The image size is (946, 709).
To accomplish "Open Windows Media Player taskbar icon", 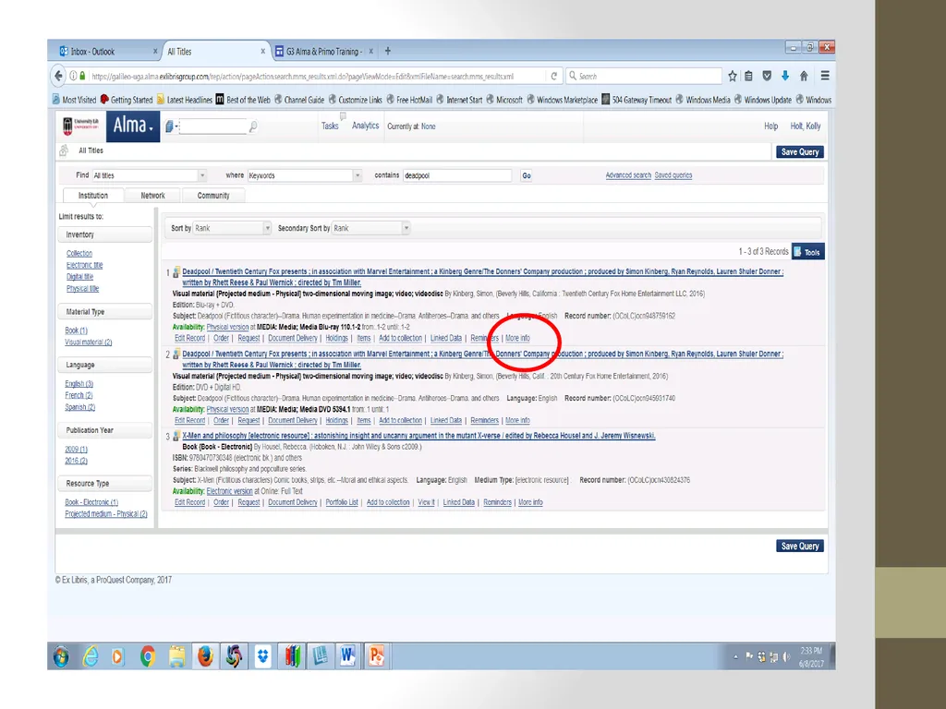I will point(118,656).
